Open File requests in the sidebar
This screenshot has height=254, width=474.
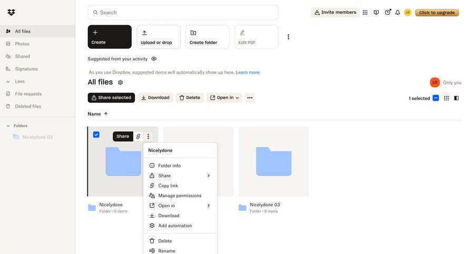tap(37, 94)
